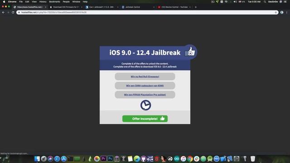Open the App Store dock icon
Screen dimensions: 290x163
[63, 158]
